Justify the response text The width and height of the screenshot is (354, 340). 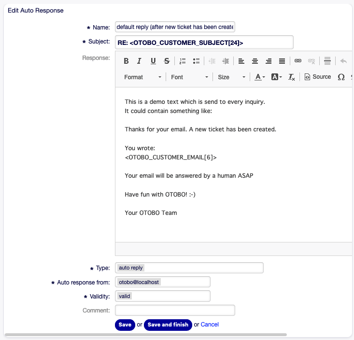click(x=282, y=61)
